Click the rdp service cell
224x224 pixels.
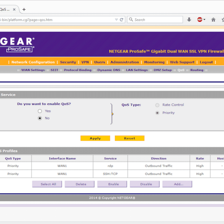coord(110,166)
